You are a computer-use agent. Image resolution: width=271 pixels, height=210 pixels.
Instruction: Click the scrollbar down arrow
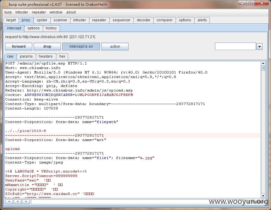pos(263,196)
